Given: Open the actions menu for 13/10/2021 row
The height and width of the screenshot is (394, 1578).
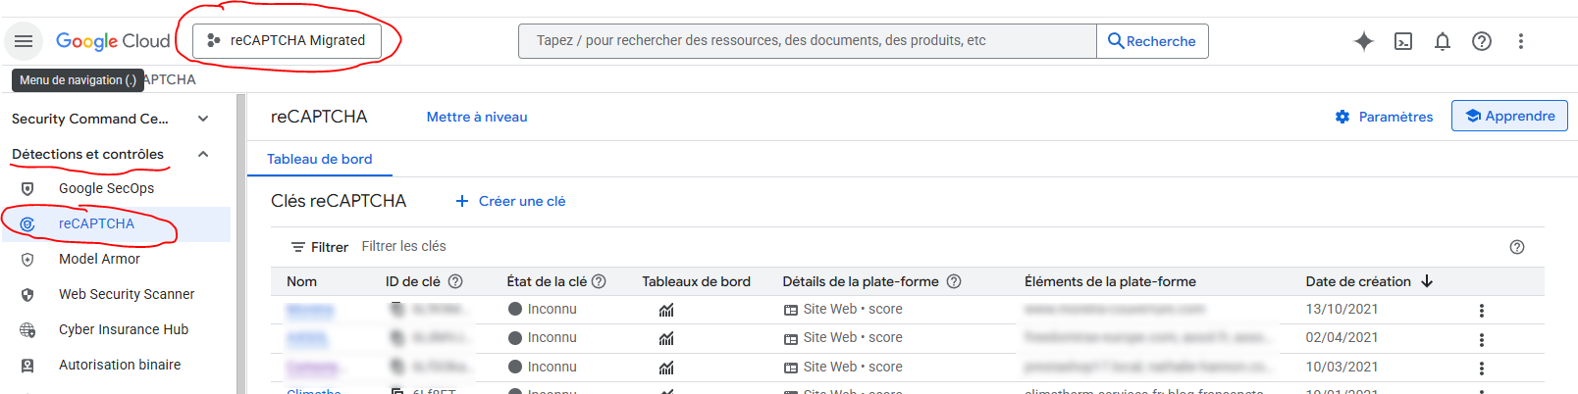Looking at the screenshot, I should click(1482, 311).
